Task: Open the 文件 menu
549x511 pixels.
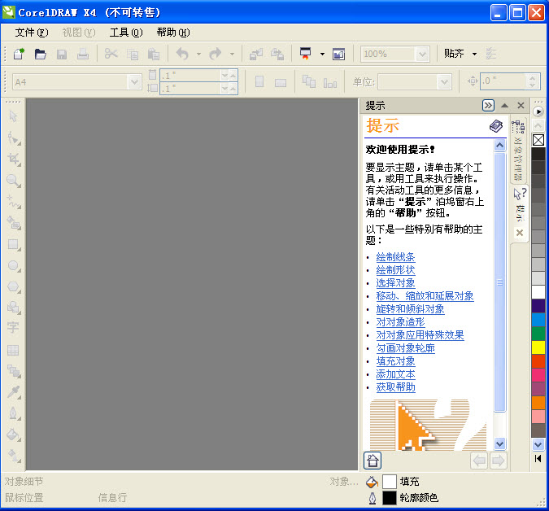Action: (32, 33)
